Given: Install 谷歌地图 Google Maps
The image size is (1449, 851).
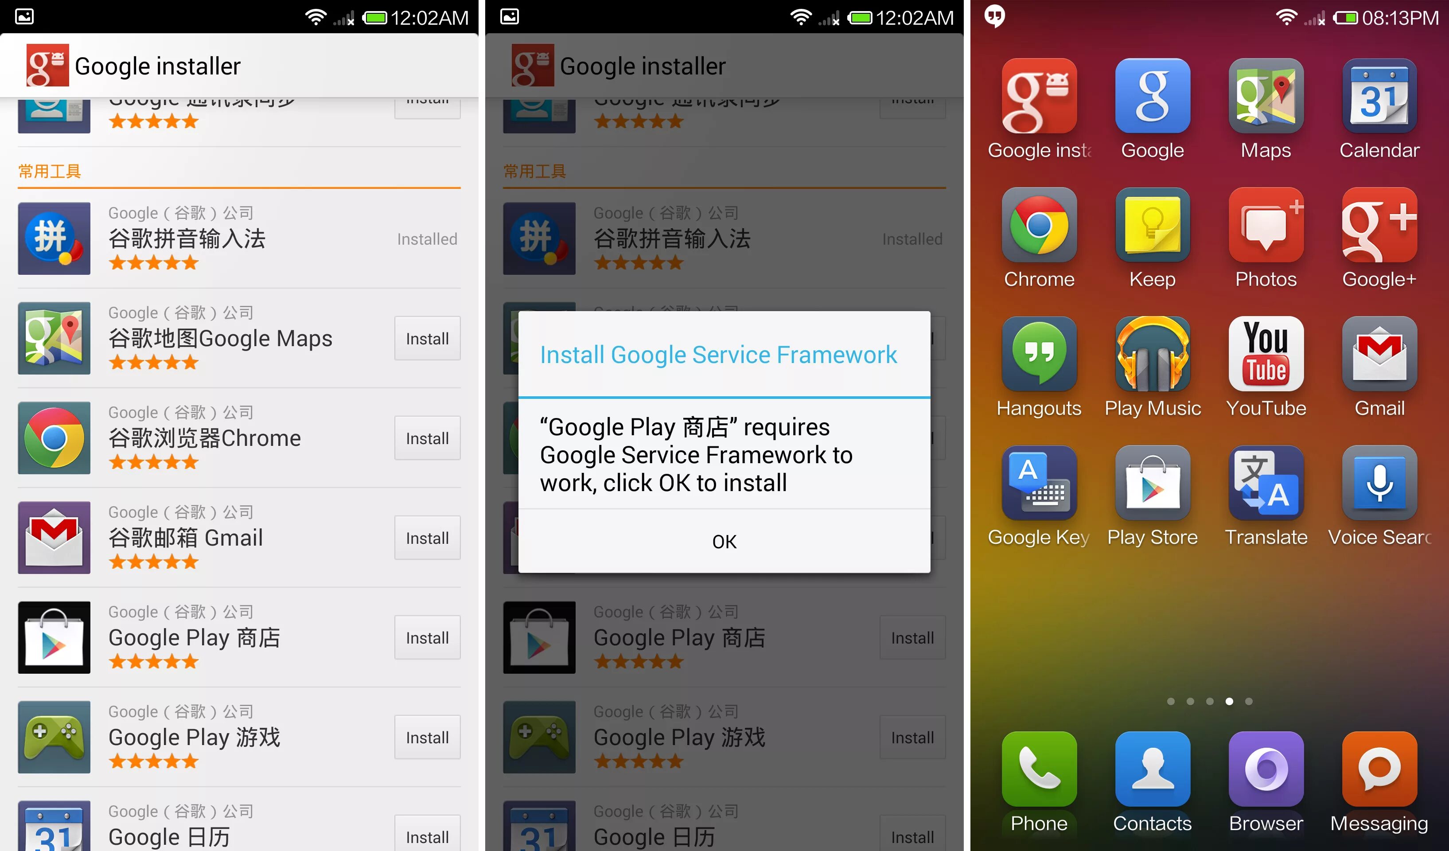Looking at the screenshot, I should [x=427, y=338].
